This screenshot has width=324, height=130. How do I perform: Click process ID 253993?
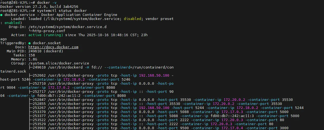click(39, 128)
